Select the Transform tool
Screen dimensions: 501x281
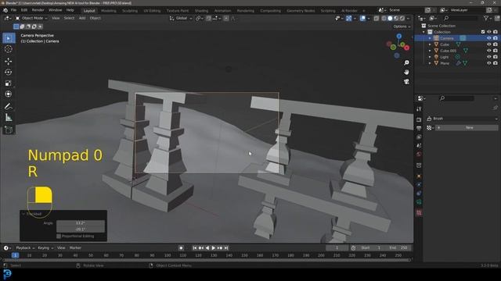pos(9,94)
